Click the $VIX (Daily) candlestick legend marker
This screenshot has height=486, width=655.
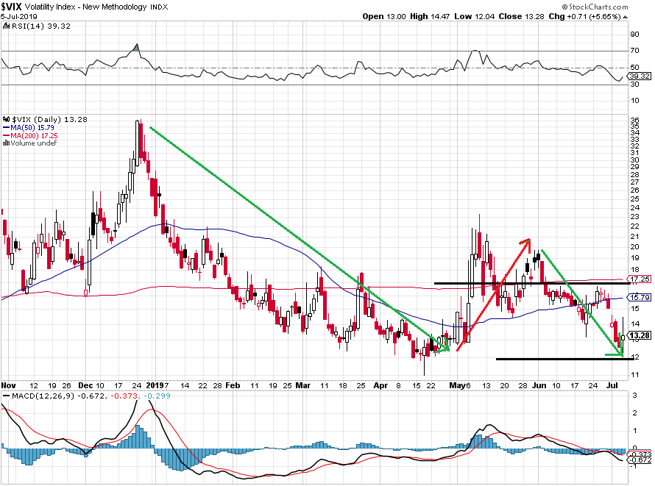pos(6,118)
